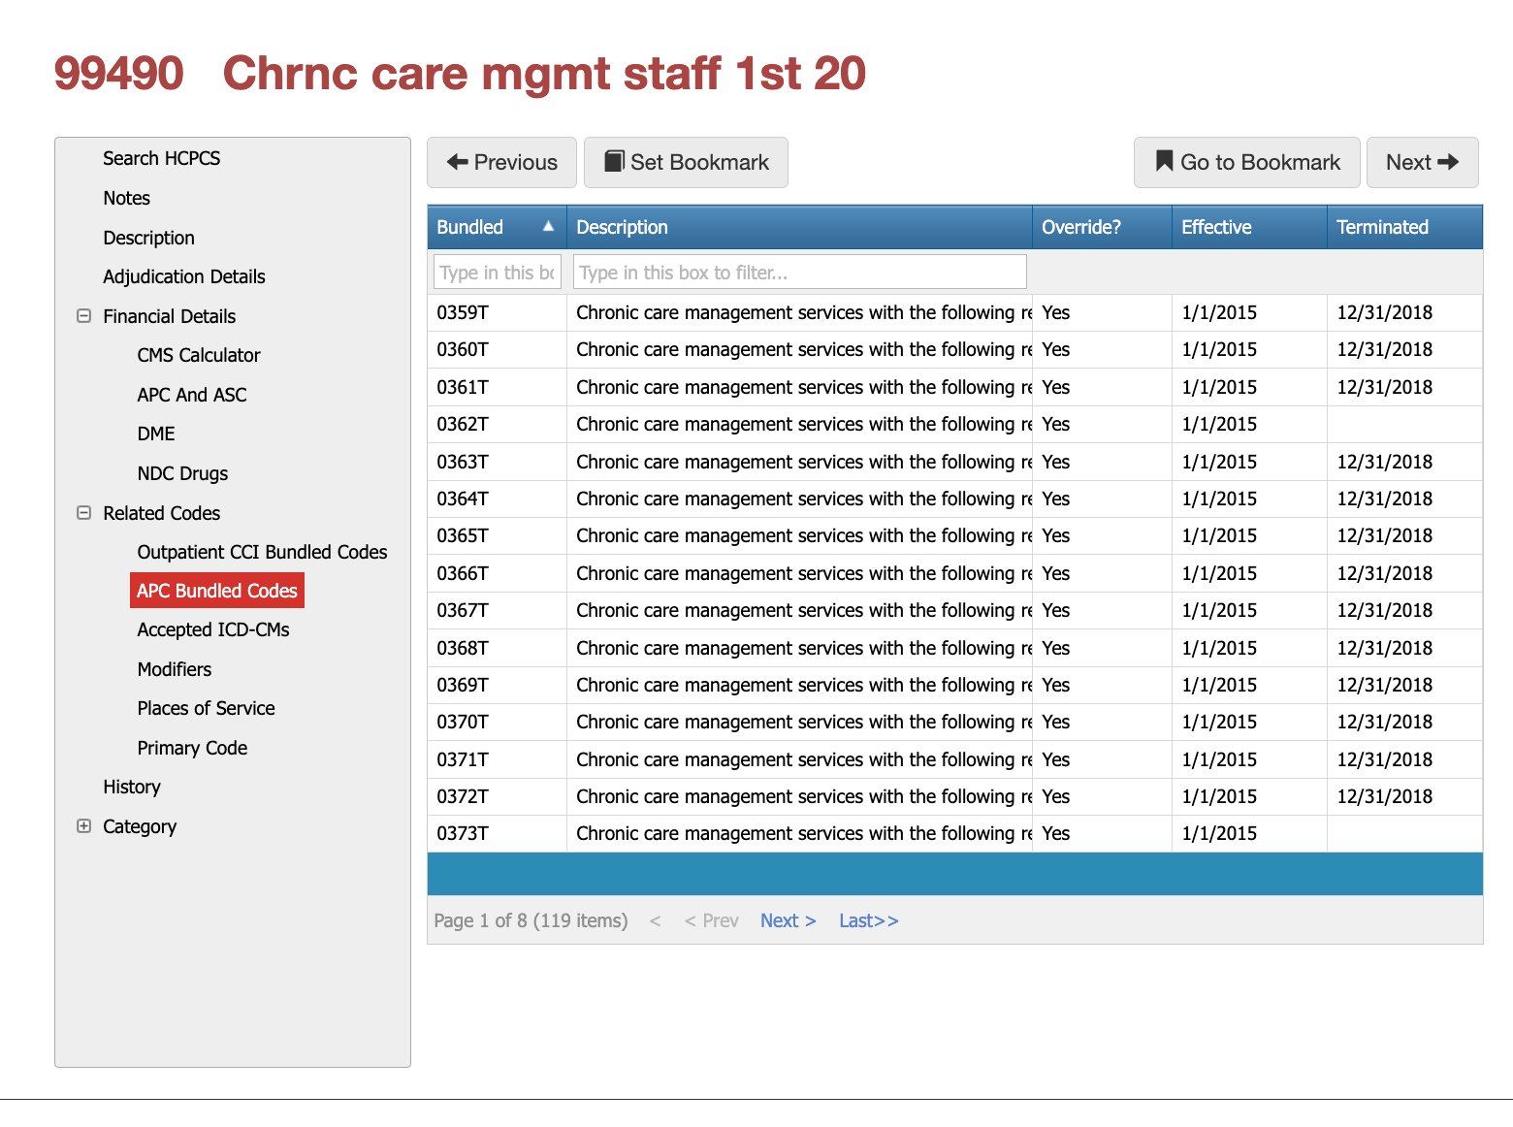Open the CMS Calculator page
The image size is (1513, 1127).
tap(199, 355)
